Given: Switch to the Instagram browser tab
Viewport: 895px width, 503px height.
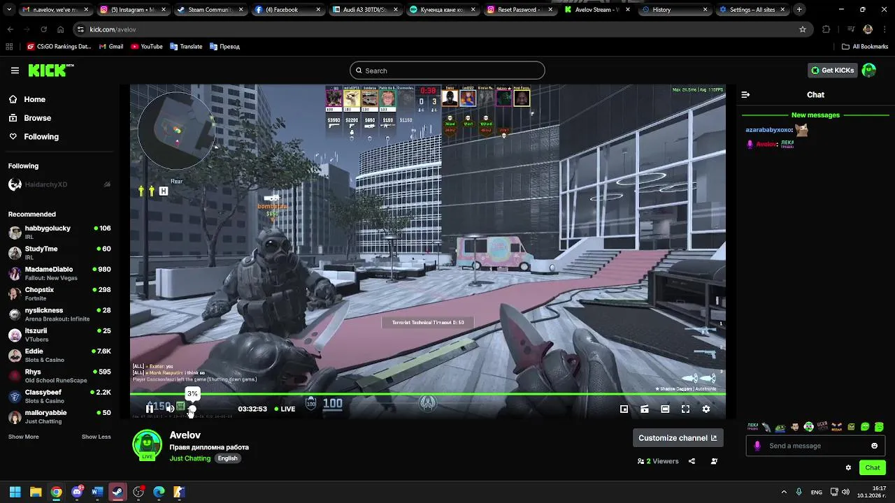Looking at the screenshot, I should 131,10.
